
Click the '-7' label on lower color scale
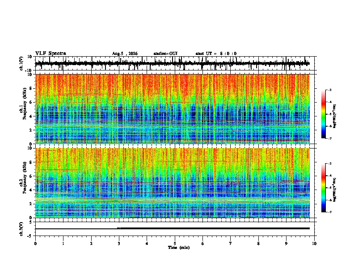coord(329,212)
